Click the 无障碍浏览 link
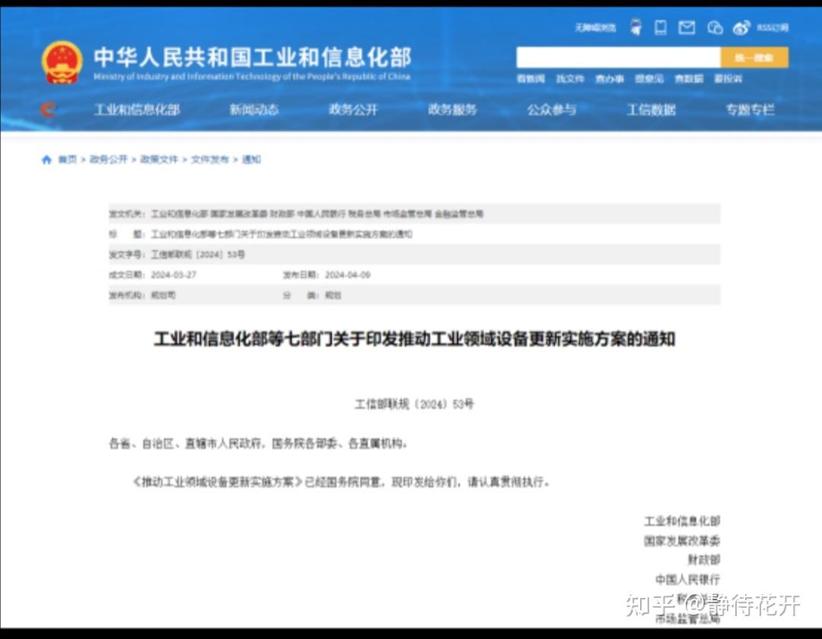Viewport: 822px width, 639px height. 595,27
